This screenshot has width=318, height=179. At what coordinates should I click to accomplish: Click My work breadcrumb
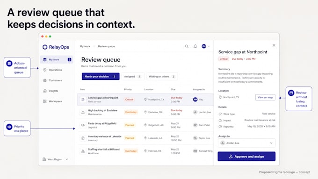[85, 46]
